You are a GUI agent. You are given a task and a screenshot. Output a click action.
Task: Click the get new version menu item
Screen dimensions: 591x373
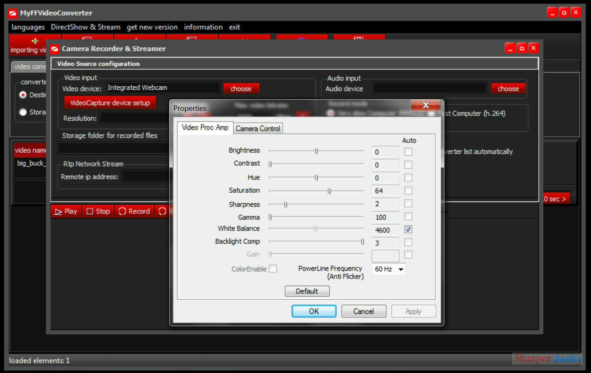coord(152,27)
